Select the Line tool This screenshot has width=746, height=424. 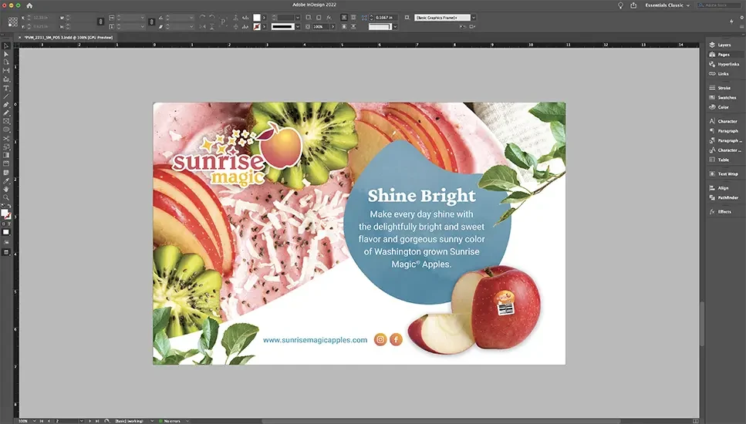point(6,96)
